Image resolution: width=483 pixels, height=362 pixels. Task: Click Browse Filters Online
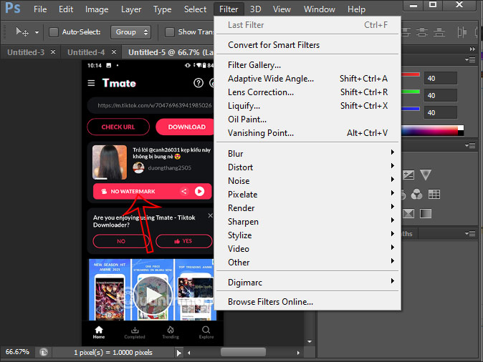pyautogui.click(x=307, y=302)
